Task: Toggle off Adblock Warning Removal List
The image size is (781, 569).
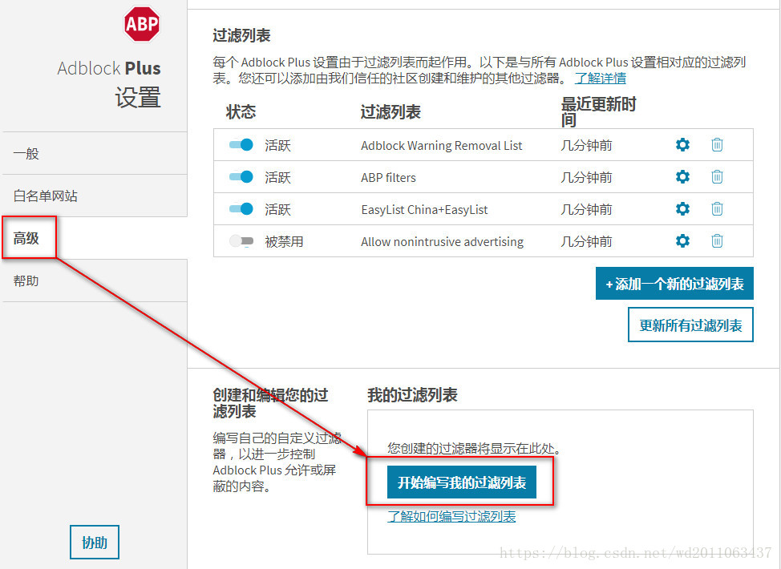Action: tap(241, 145)
